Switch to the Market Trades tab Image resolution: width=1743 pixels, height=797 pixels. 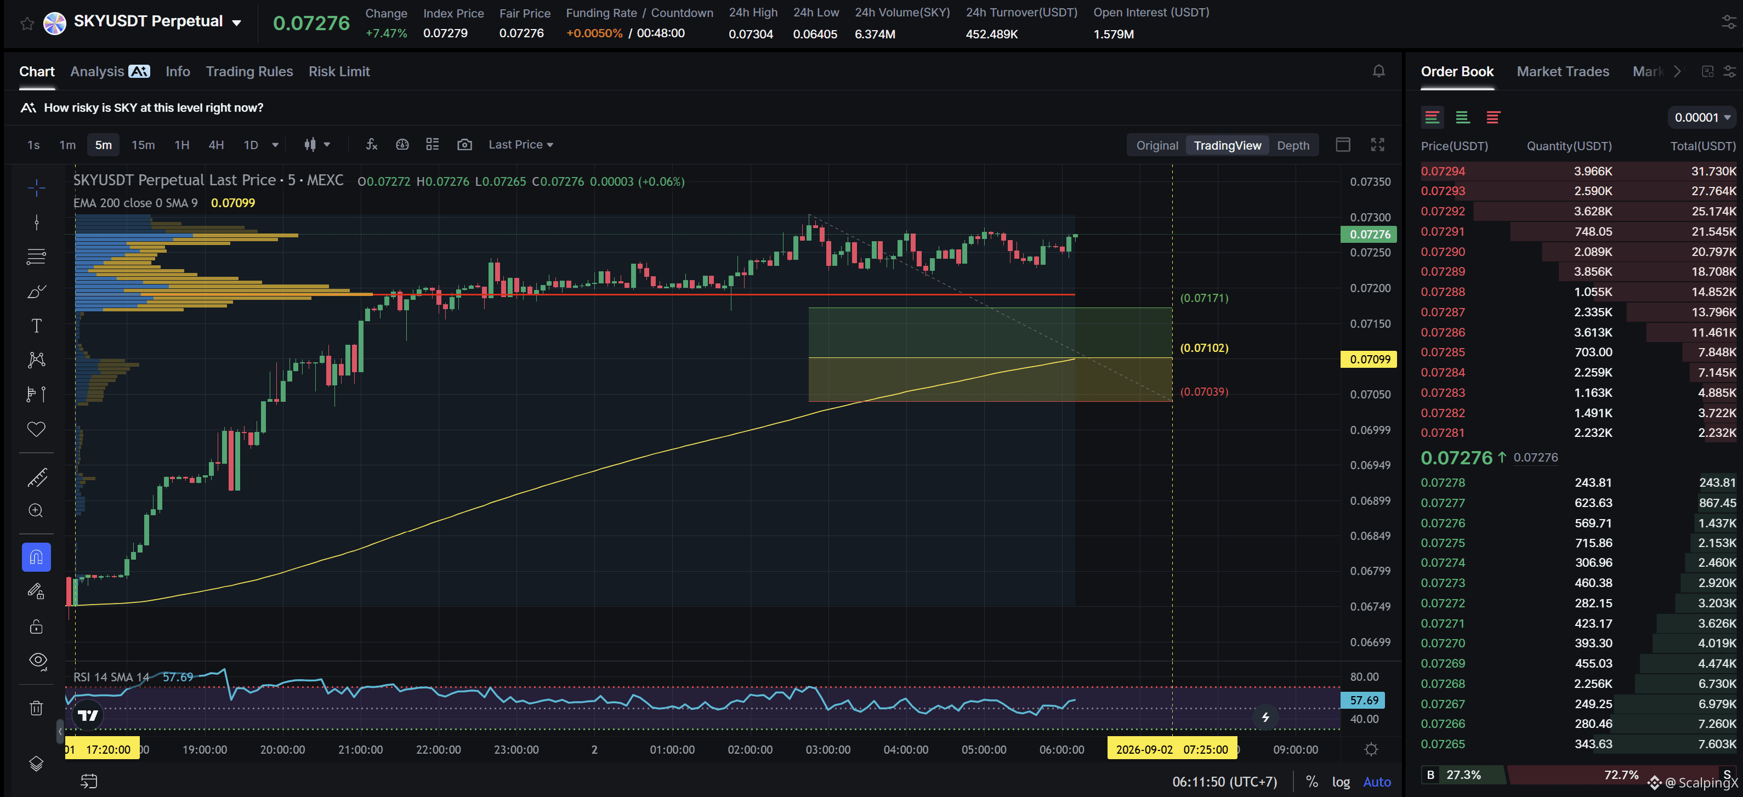click(1562, 71)
